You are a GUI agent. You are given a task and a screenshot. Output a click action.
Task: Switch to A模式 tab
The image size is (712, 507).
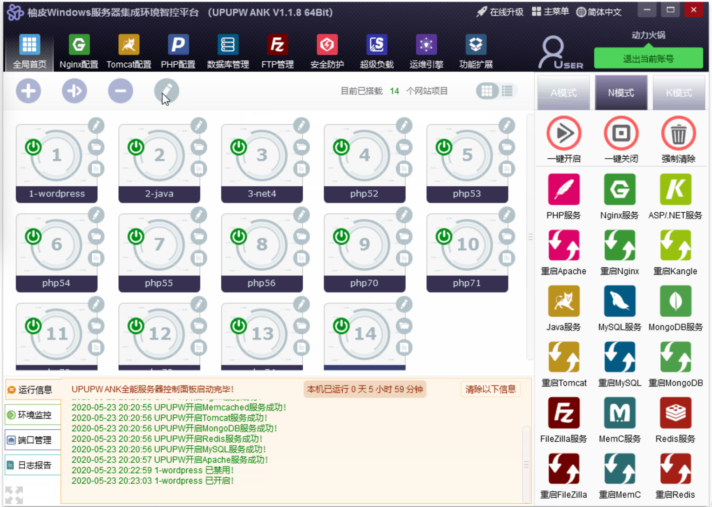pyautogui.click(x=563, y=93)
